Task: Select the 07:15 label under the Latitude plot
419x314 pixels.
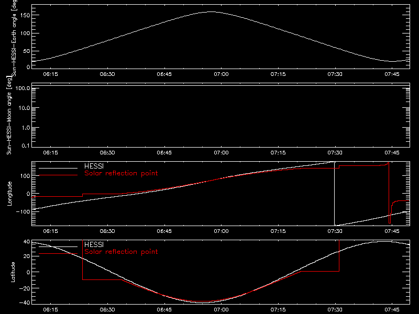Action: [x=278, y=309]
